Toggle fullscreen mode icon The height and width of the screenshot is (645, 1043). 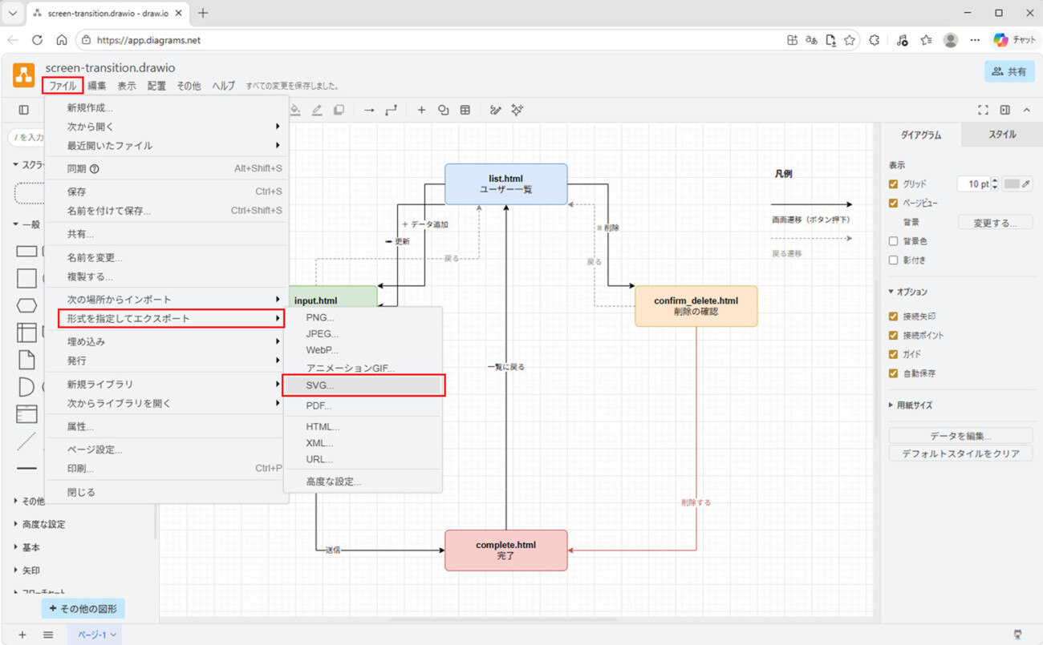point(983,110)
